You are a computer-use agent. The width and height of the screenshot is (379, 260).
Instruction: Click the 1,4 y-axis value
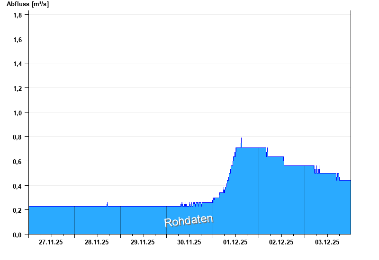click(x=18, y=64)
